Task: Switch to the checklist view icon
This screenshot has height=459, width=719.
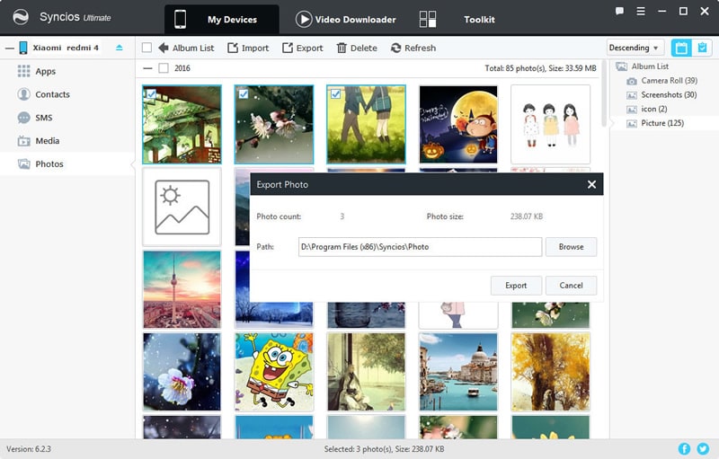Action: [x=702, y=48]
